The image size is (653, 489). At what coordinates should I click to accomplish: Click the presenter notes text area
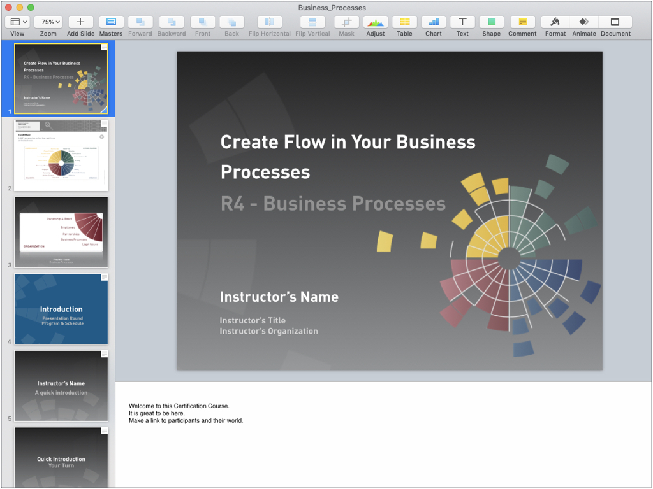click(x=383, y=434)
